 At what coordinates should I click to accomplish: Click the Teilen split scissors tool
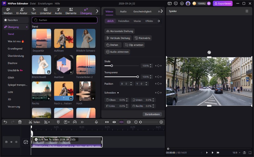tap(34, 122)
